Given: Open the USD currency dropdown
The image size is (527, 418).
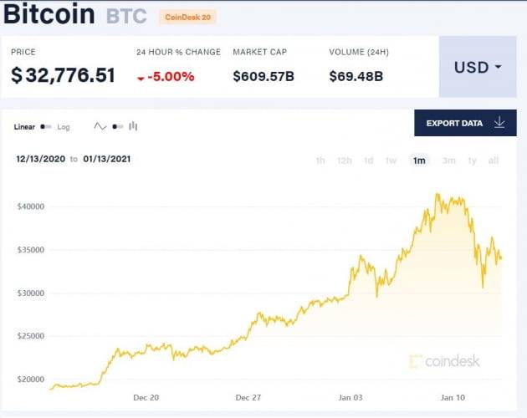Looking at the screenshot, I should coord(478,67).
